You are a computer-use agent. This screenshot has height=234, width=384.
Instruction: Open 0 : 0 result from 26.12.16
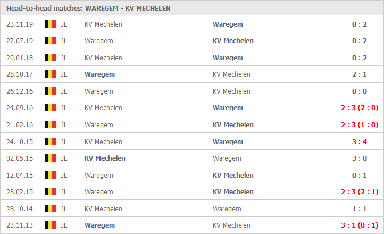359,91
